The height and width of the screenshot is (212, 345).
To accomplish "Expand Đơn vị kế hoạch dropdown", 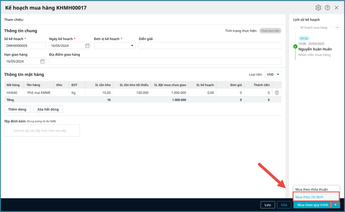I will (132, 46).
